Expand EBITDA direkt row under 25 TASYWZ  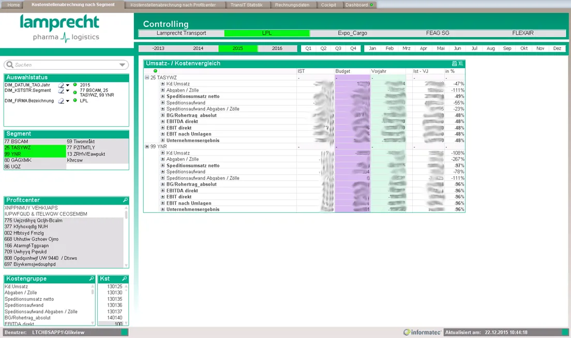[x=163, y=121]
